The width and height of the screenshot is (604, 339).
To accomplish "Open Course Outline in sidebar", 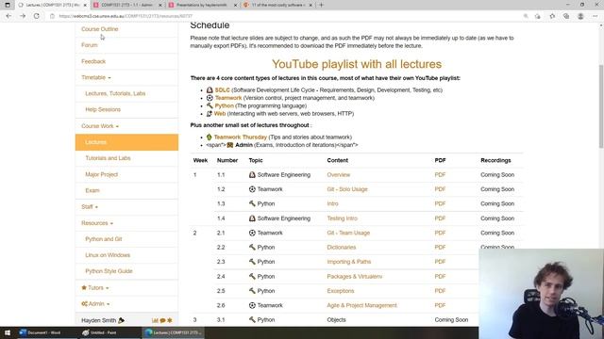I will click(x=100, y=29).
